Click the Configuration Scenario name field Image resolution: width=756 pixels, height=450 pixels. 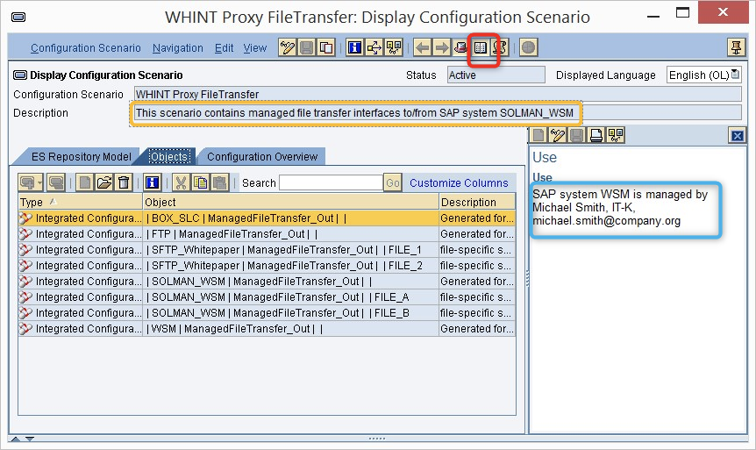pos(438,94)
